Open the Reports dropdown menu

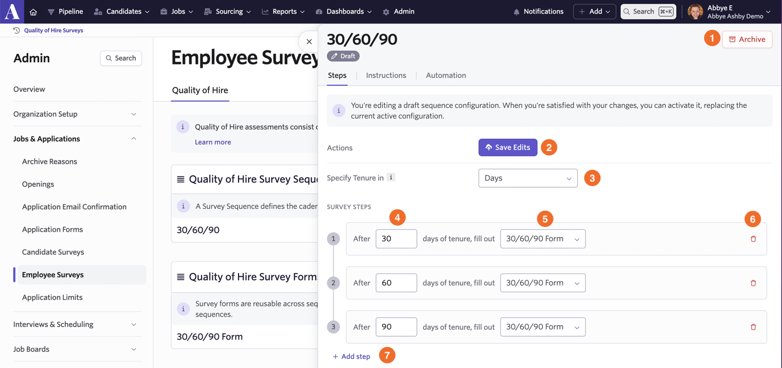coord(283,11)
